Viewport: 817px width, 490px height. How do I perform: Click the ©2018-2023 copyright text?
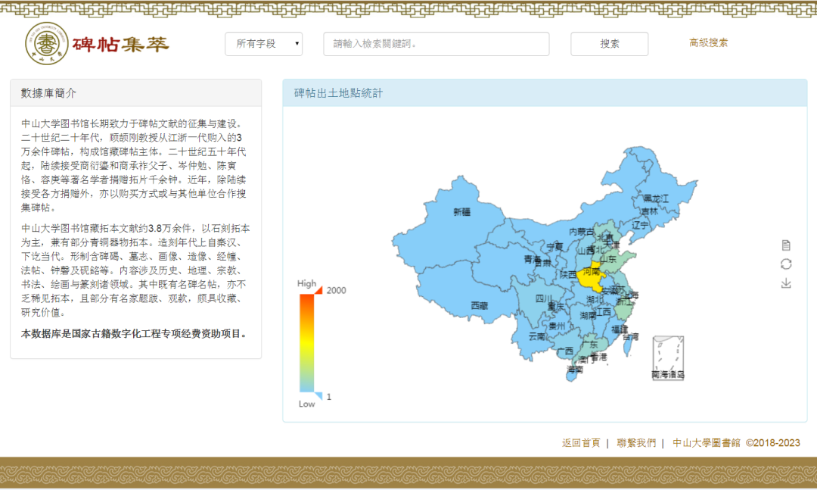(772, 443)
